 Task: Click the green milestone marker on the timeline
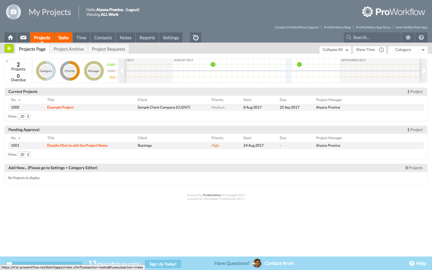point(213,64)
